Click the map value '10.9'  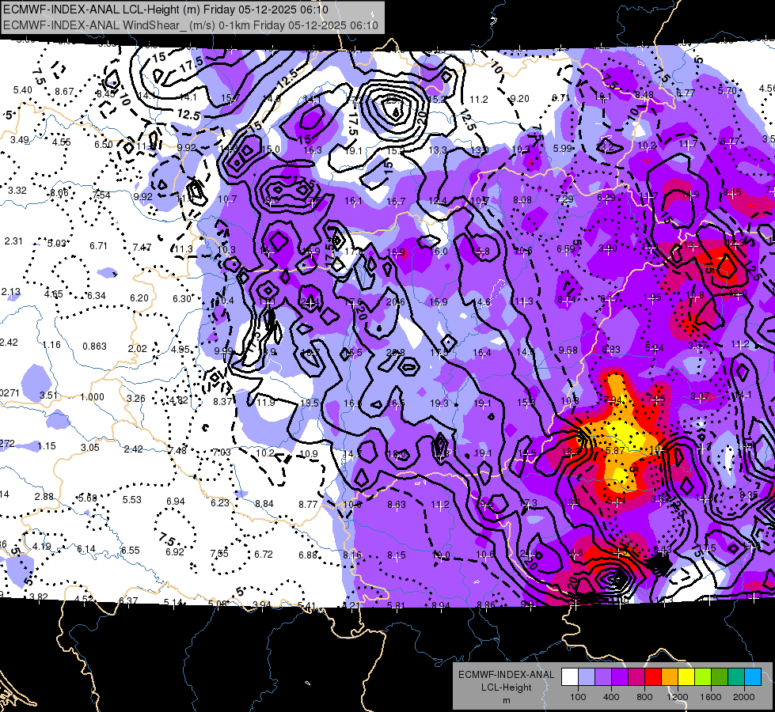tap(309, 453)
